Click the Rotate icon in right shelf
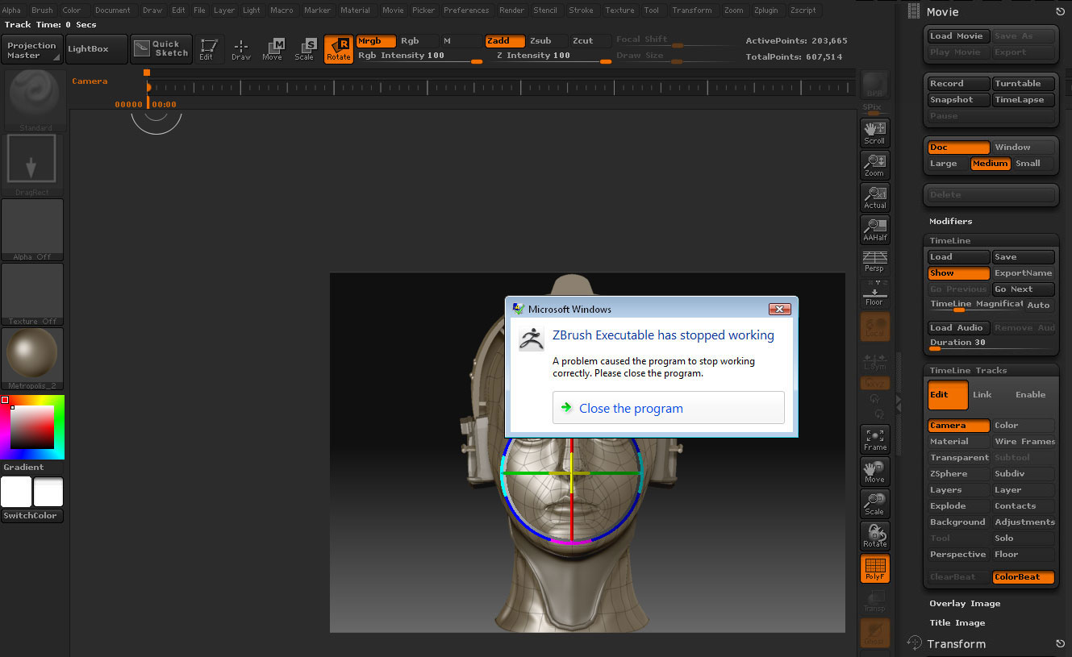 point(875,535)
